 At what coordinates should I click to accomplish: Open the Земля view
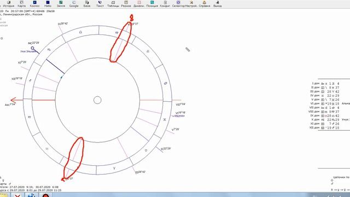pyautogui.click(x=61, y=4)
